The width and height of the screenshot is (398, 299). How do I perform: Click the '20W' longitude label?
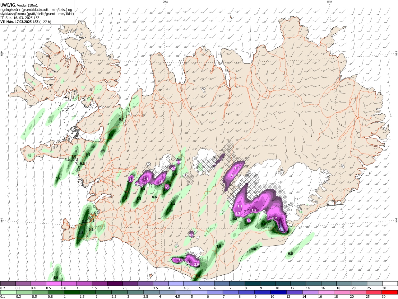pos(166,1)
